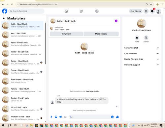Viewport: 165px width, 128px height.
Task: Click the Search Facebook field
Action: 26,11
